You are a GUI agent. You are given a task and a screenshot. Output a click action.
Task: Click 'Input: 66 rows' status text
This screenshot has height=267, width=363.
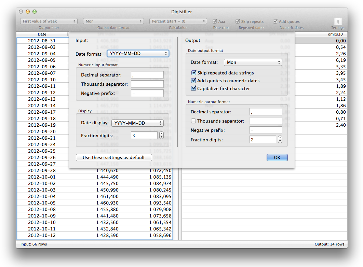tap(33, 244)
